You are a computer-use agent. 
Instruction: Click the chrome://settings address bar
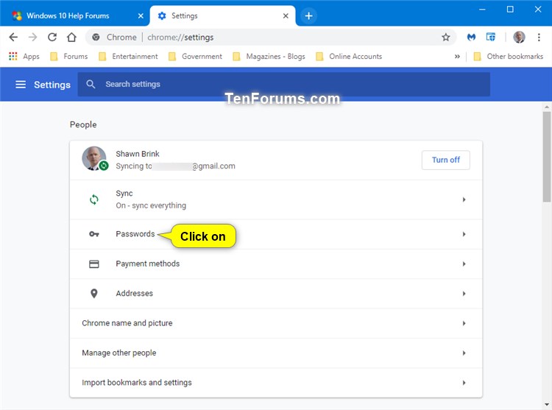tap(271, 38)
